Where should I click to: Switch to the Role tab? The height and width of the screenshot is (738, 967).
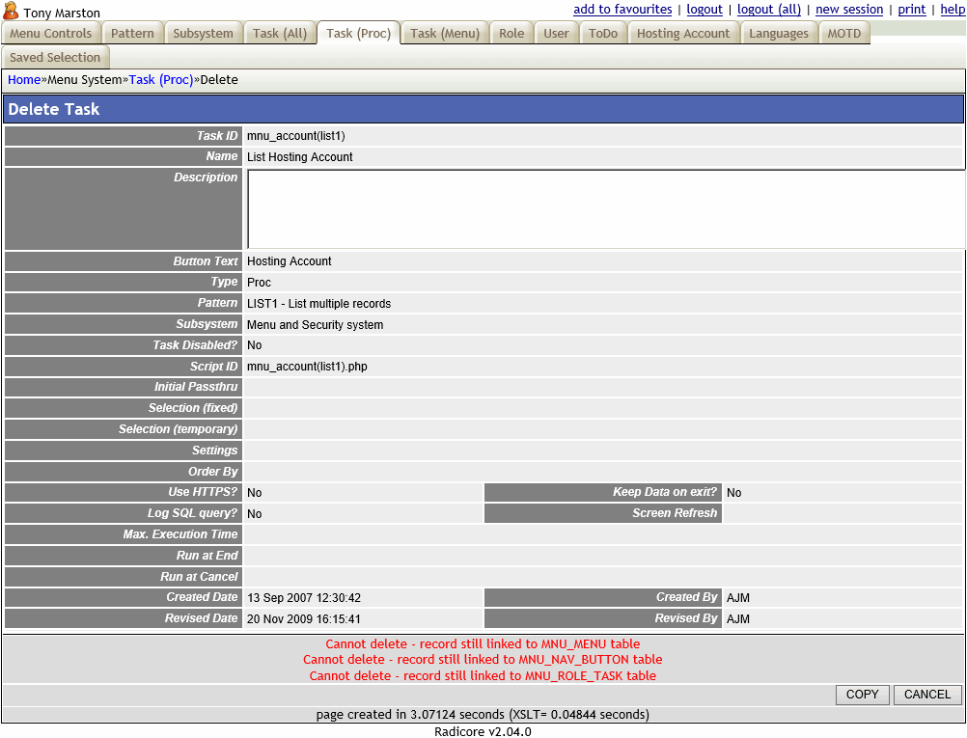[x=511, y=32]
